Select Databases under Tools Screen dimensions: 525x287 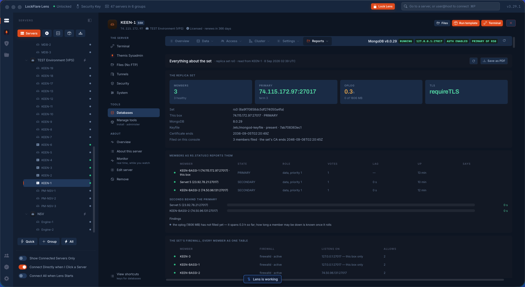point(134,113)
